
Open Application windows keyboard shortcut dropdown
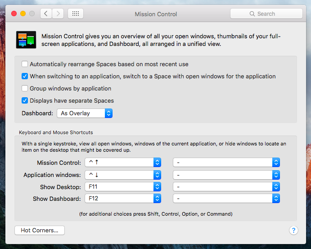(x=123, y=175)
